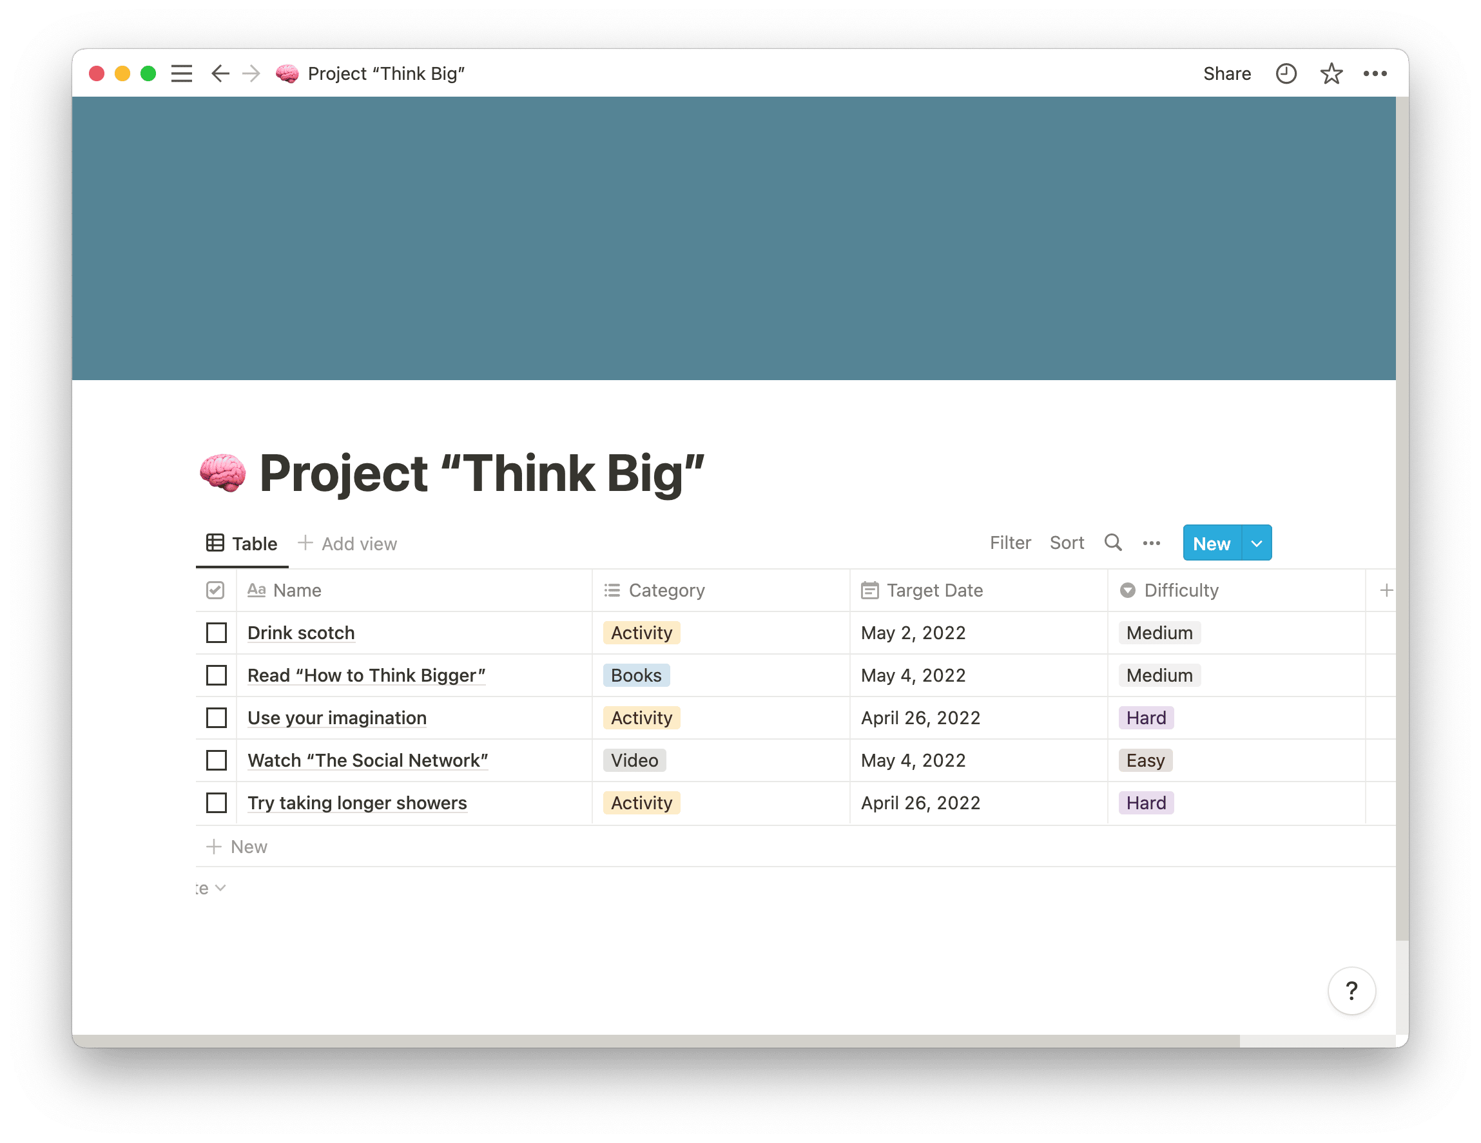
Task: Click the blue New button
Action: click(1212, 543)
